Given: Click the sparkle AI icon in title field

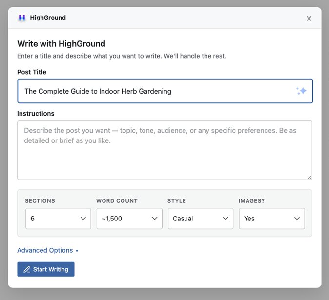Looking at the screenshot, I should (x=301, y=91).
